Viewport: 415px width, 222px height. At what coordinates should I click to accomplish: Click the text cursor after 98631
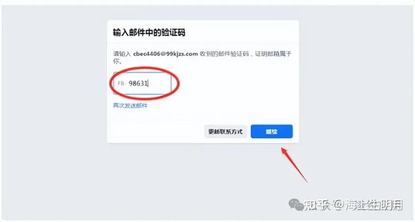[x=148, y=84]
